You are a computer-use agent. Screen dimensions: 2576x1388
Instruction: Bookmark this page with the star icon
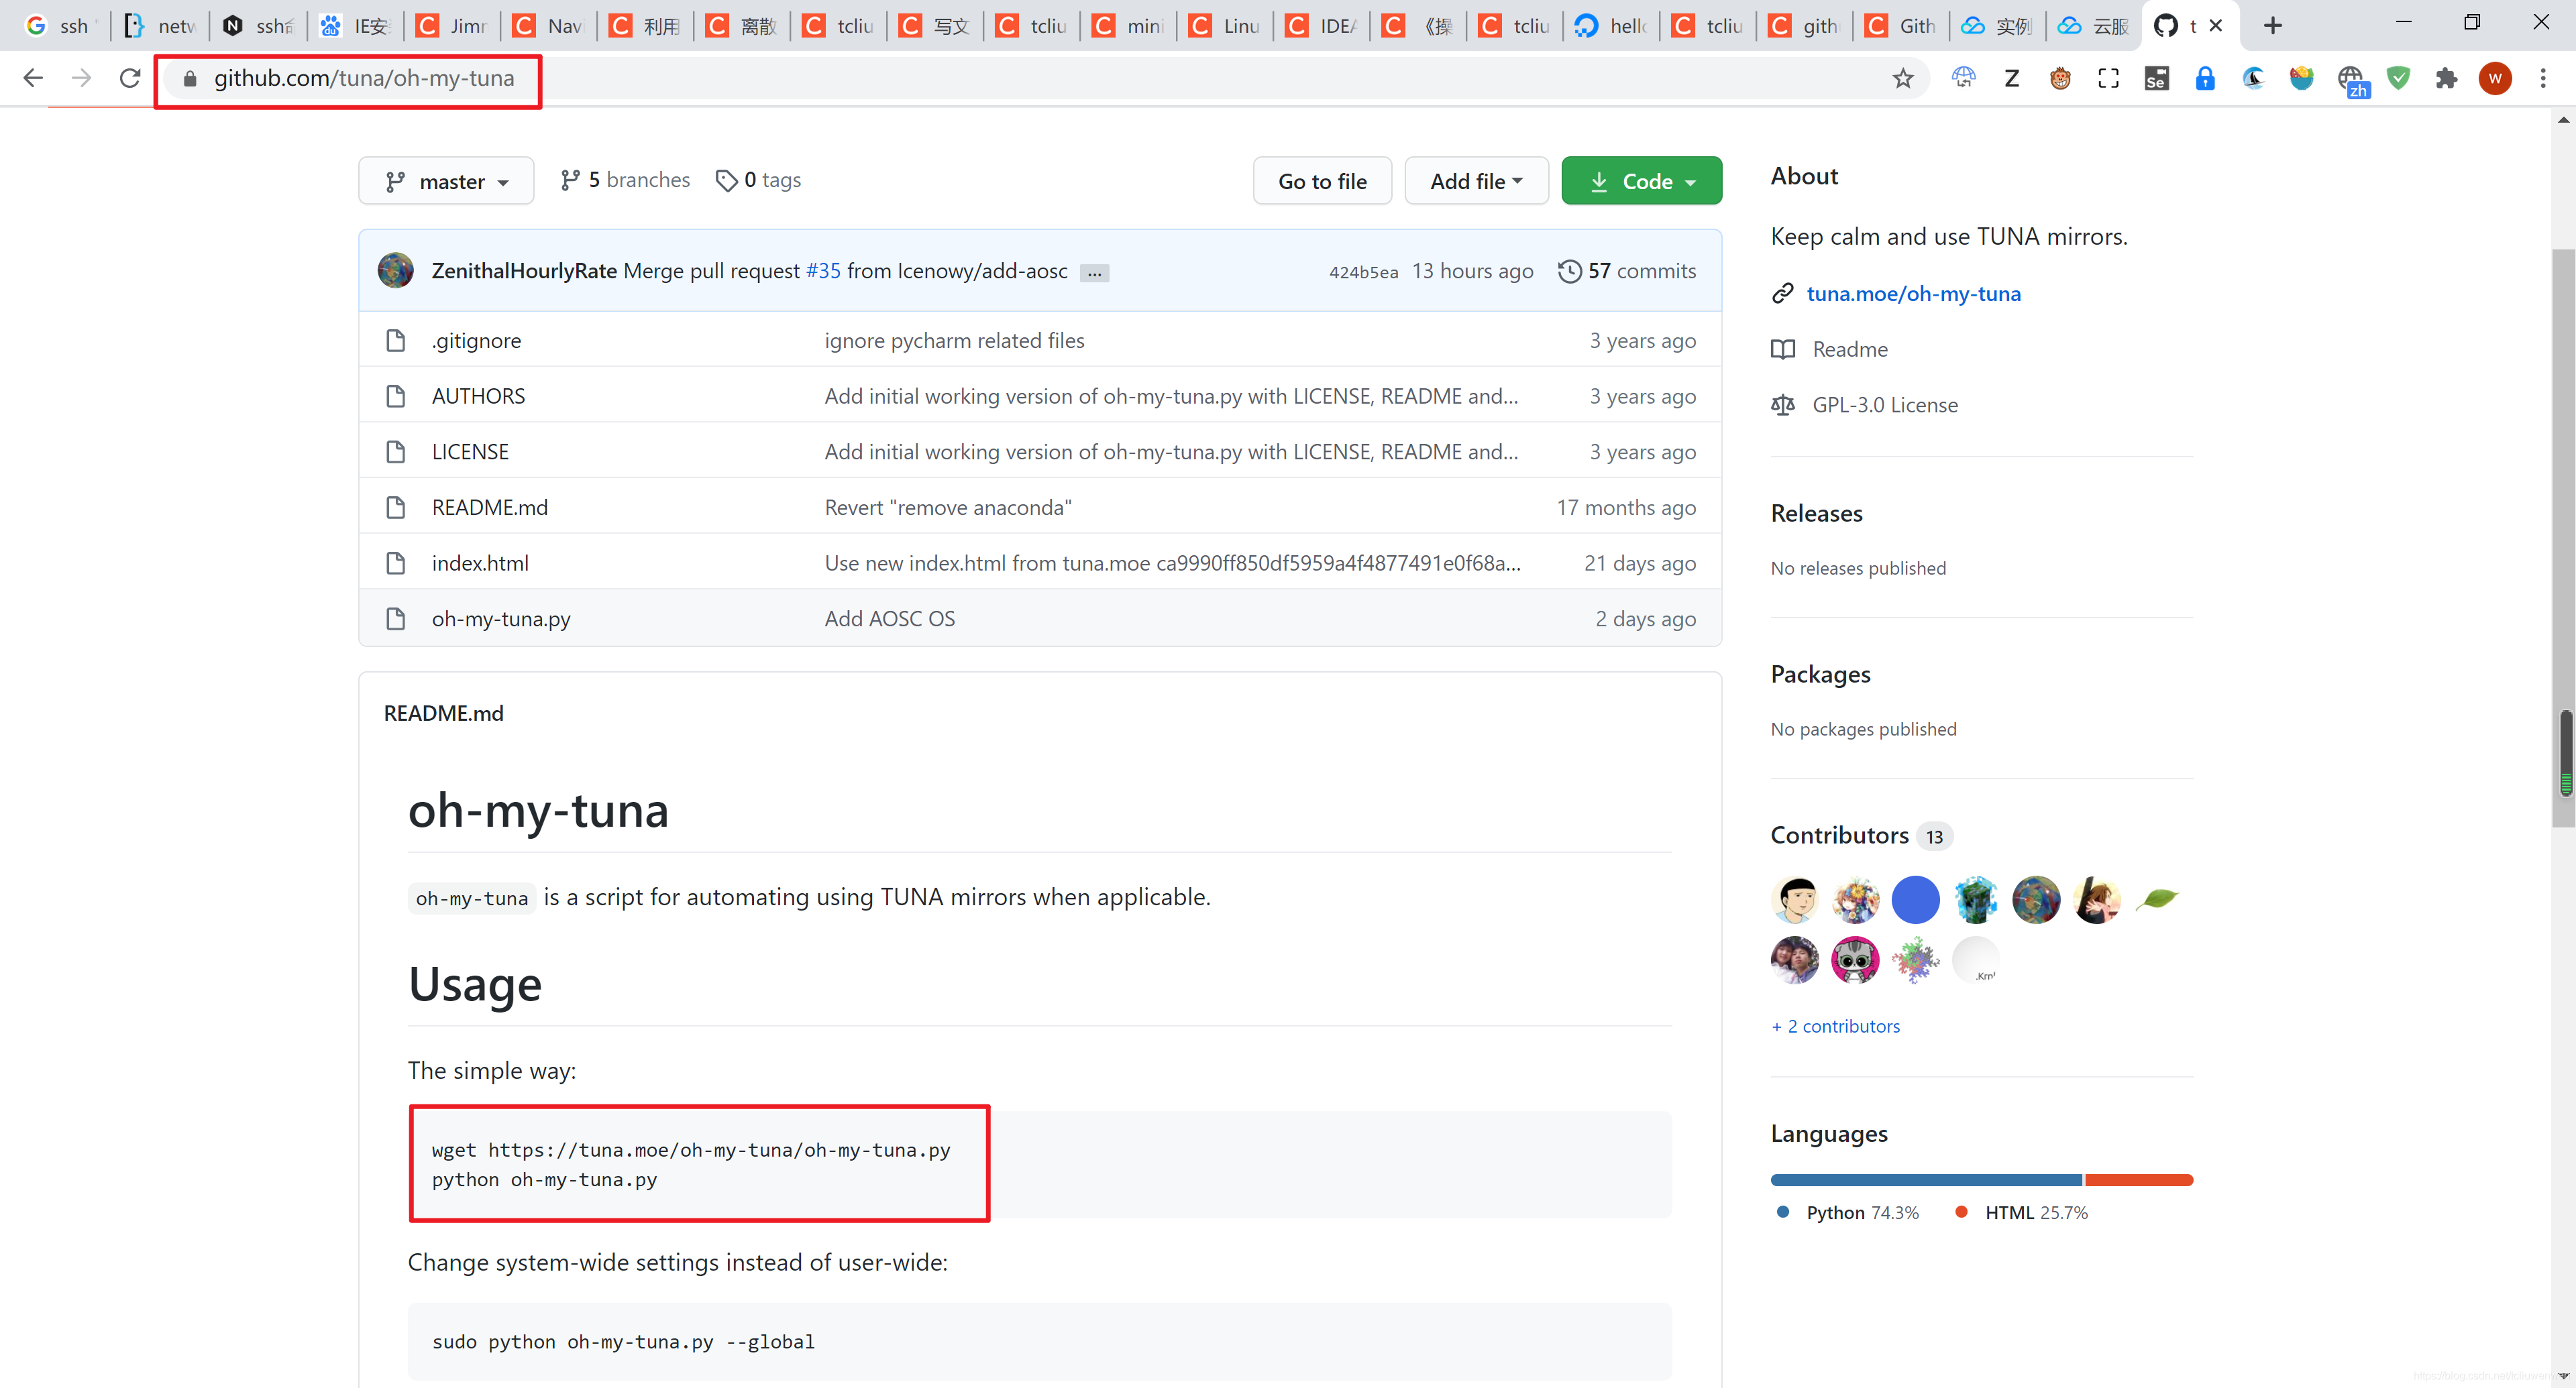(1903, 78)
